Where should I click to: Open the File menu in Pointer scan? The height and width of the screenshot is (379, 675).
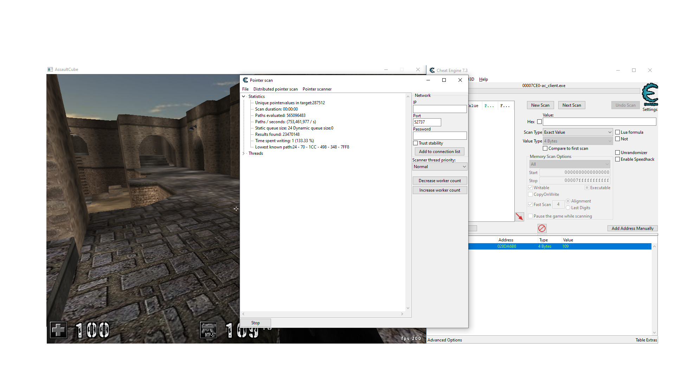point(245,89)
